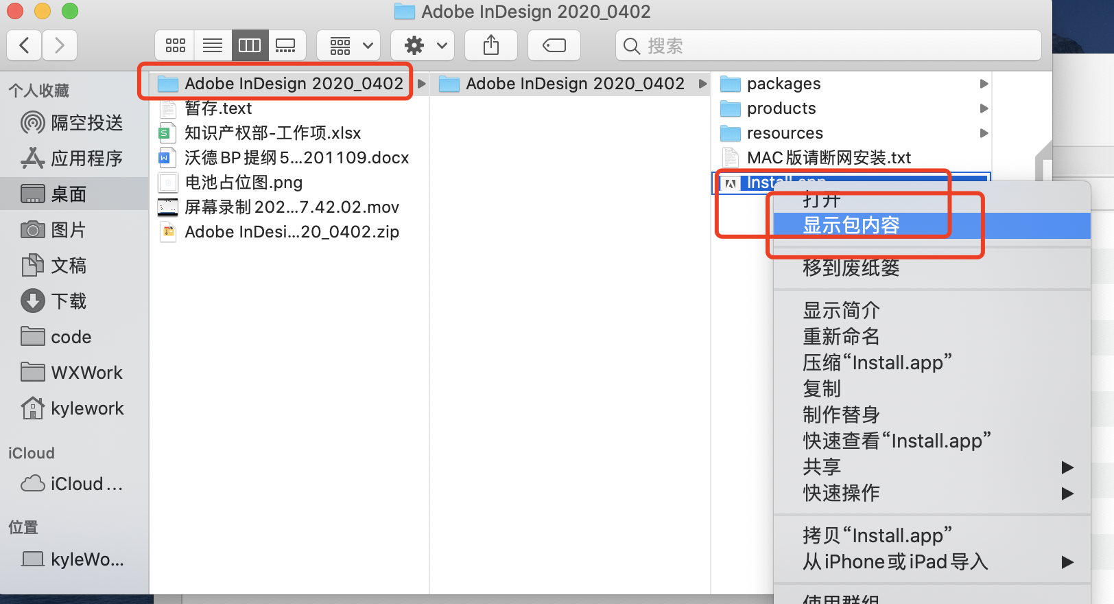The image size is (1114, 604).
Task: Open 图片 folder in sidebar
Action: point(74,230)
